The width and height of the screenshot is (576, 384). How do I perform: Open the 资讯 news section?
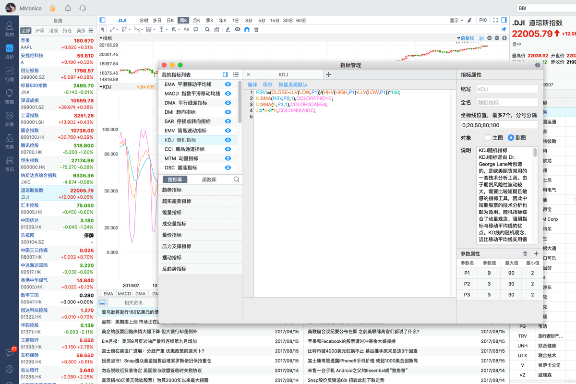(x=9, y=164)
